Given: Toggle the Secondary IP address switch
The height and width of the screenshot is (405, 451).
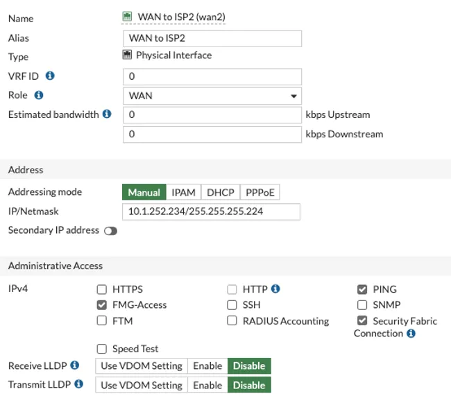Looking at the screenshot, I should pyautogui.click(x=111, y=231).
